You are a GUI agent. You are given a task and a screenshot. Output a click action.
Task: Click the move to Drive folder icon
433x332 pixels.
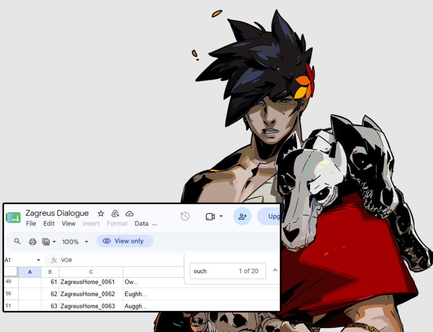115,213
